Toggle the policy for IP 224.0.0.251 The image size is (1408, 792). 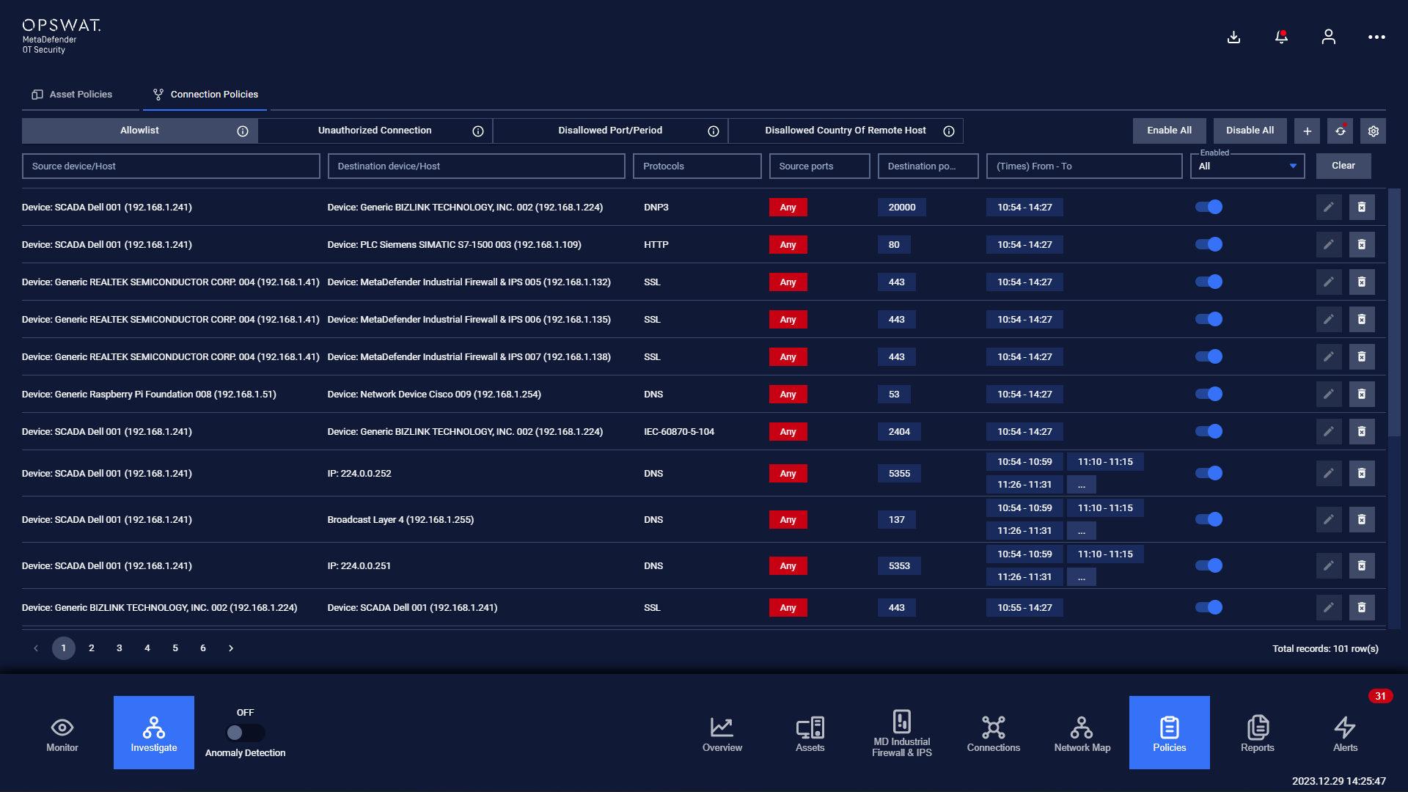tap(1209, 566)
